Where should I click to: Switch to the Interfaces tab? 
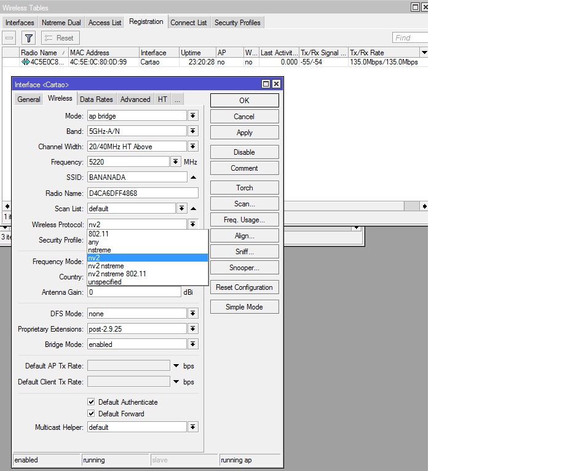click(20, 23)
